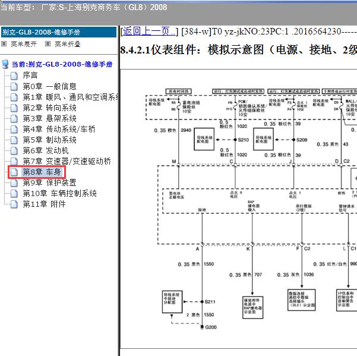The width and height of the screenshot is (357, 356).
Task: Open 第1章 暖风、通风和空调系统
Action: pos(70,97)
